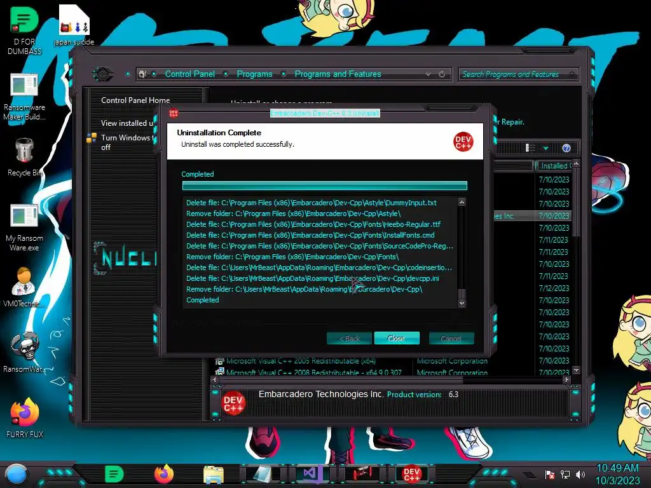Click the Dev C++ logo in uninstaller header
This screenshot has height=488, width=651.
click(x=463, y=142)
